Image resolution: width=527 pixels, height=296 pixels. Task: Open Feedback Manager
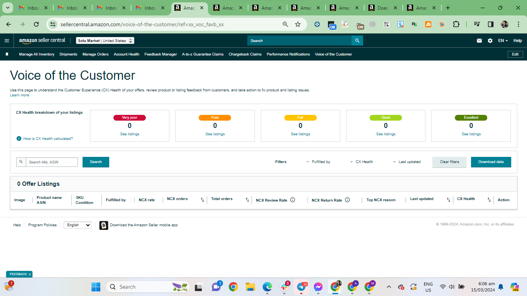160,54
